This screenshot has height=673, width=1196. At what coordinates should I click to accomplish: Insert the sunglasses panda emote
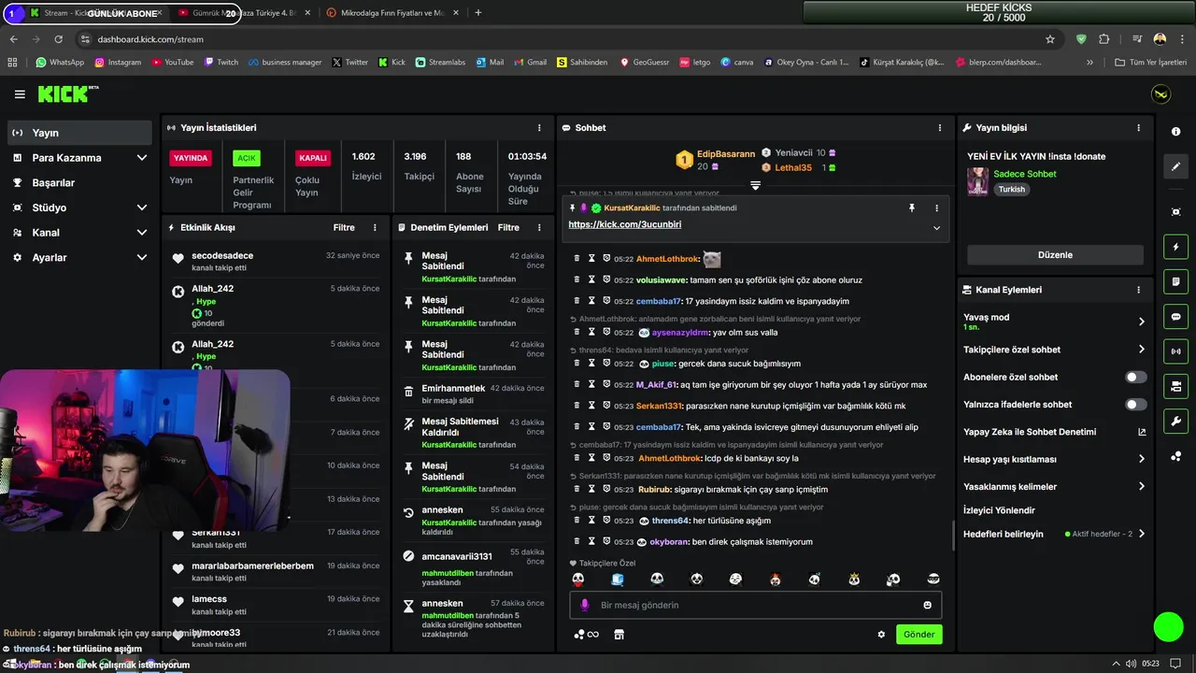tap(933, 580)
